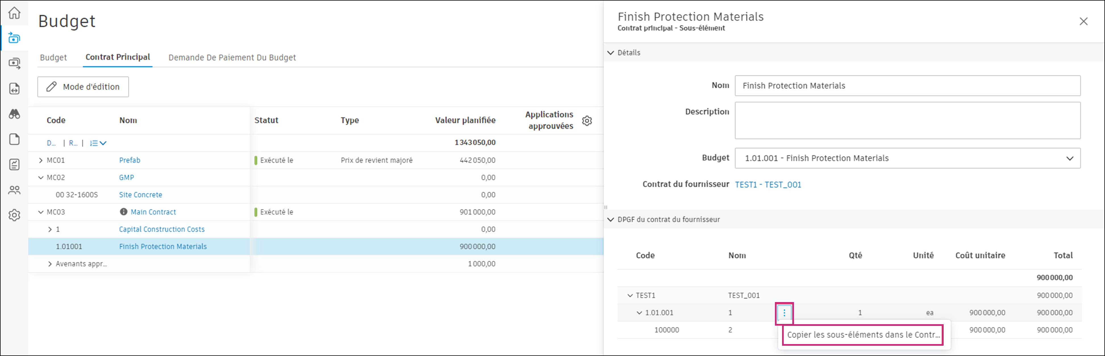
Task: Open the document file icon in sidebar
Action: pyautogui.click(x=14, y=139)
